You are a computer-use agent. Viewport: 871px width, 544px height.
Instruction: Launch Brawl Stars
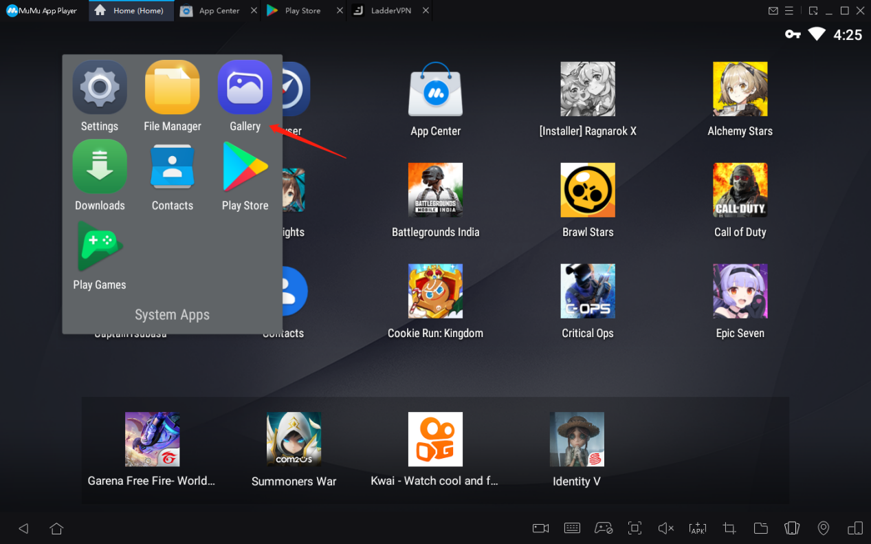tap(588, 191)
